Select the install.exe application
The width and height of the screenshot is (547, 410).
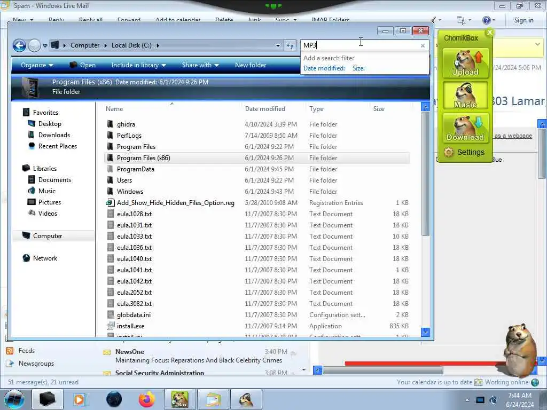[130, 326]
